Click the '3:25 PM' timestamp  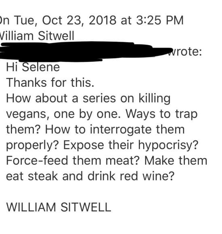pos(159,20)
